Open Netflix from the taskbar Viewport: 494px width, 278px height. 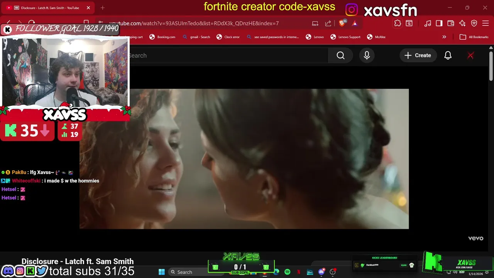[299, 272]
